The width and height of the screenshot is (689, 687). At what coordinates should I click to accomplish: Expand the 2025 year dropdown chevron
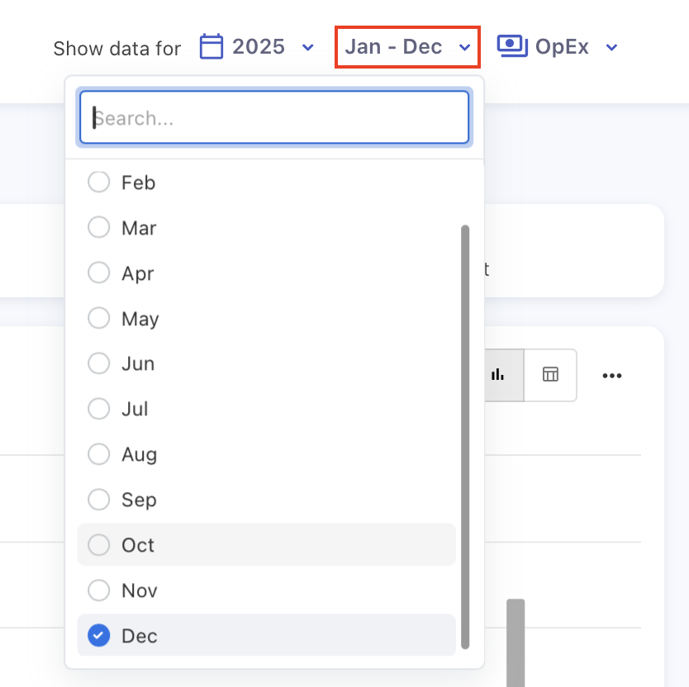(x=308, y=48)
